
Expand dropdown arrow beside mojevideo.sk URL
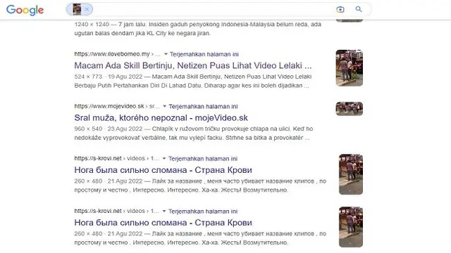pos(164,106)
